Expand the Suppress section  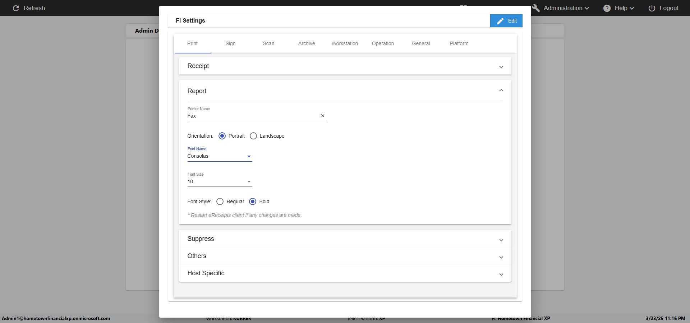501,240
